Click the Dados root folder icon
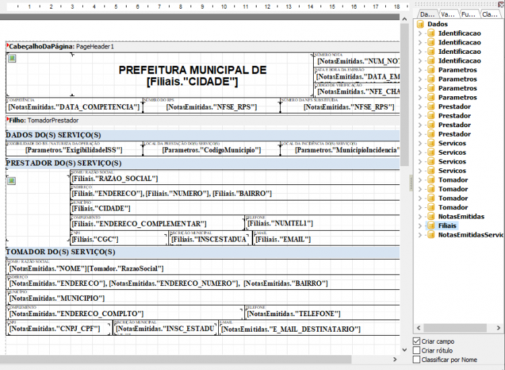Image resolution: width=505 pixels, height=370 pixels. point(420,24)
